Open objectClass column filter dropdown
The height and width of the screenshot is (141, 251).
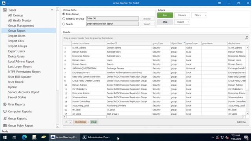pyautogui.click(x=184, y=43)
